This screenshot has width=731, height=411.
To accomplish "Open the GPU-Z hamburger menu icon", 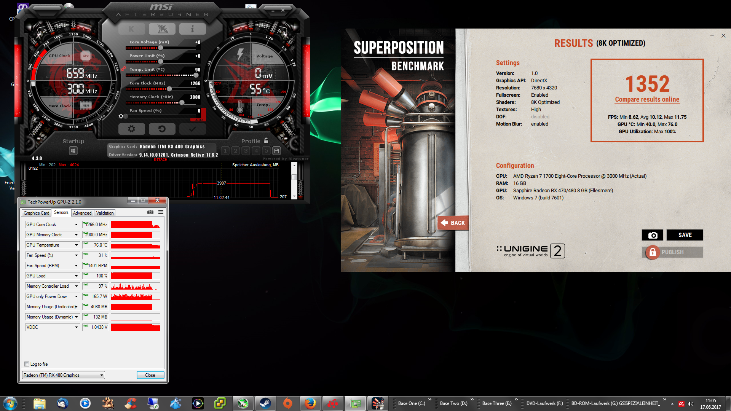I will click(x=161, y=212).
